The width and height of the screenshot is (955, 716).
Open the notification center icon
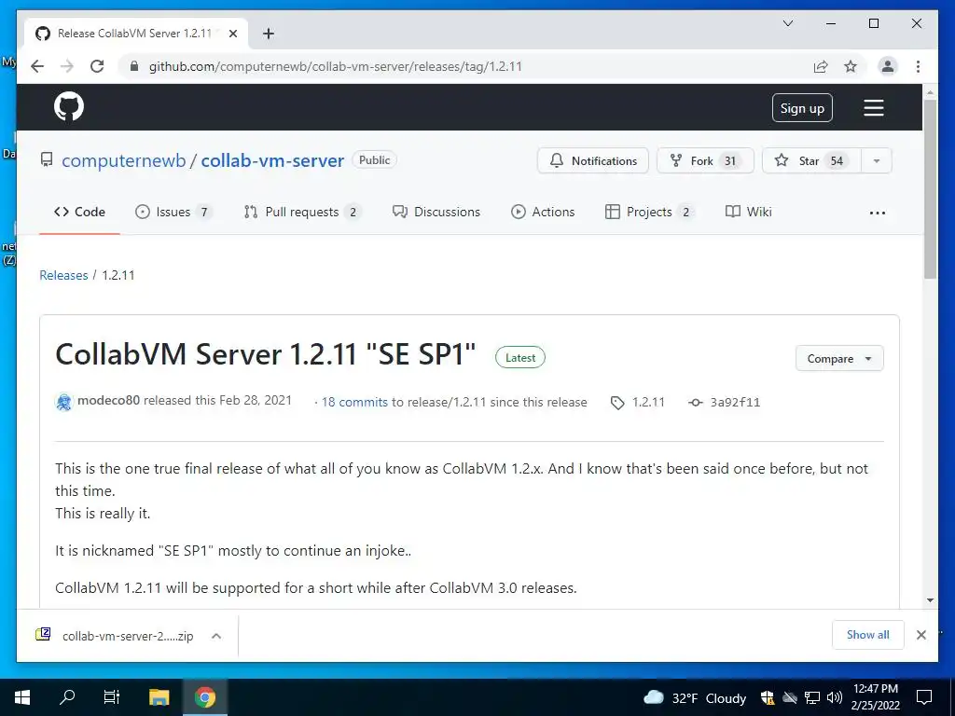click(924, 697)
